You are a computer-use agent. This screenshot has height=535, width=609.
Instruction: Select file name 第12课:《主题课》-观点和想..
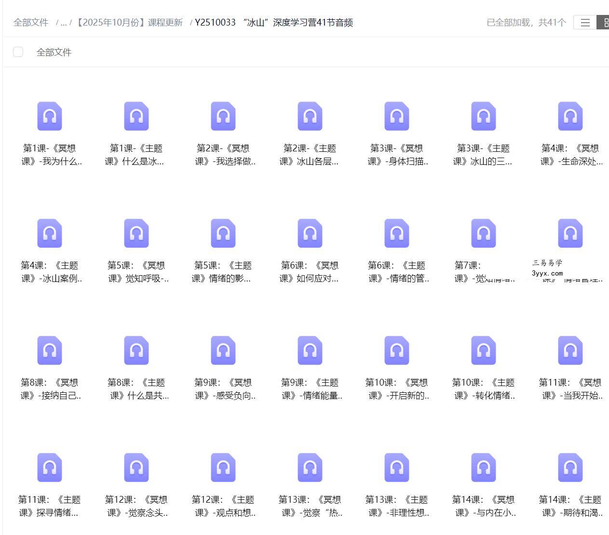[x=224, y=506]
